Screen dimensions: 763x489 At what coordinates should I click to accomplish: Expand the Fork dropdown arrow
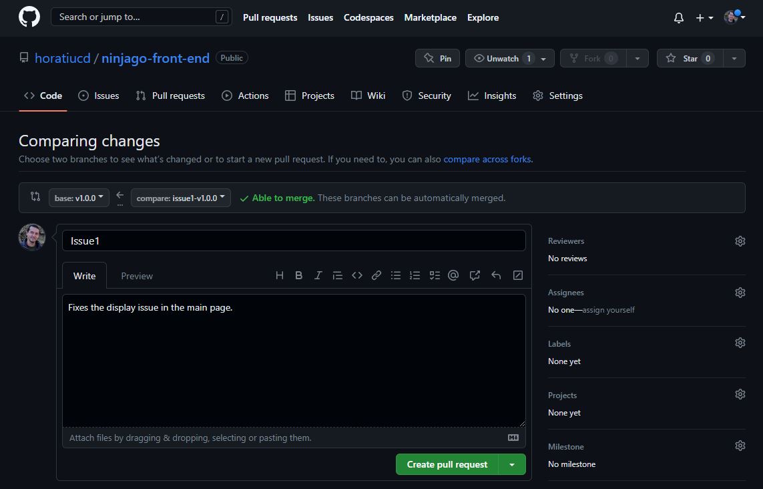pos(637,58)
